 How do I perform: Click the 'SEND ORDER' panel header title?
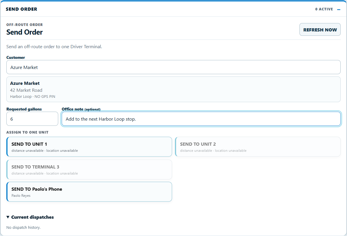click(21, 9)
